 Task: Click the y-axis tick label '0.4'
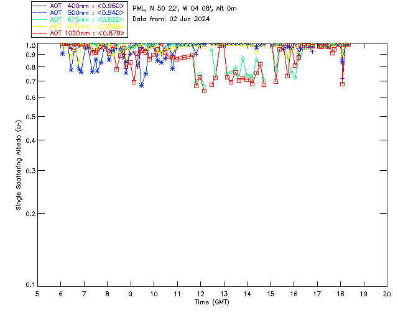point(30,140)
